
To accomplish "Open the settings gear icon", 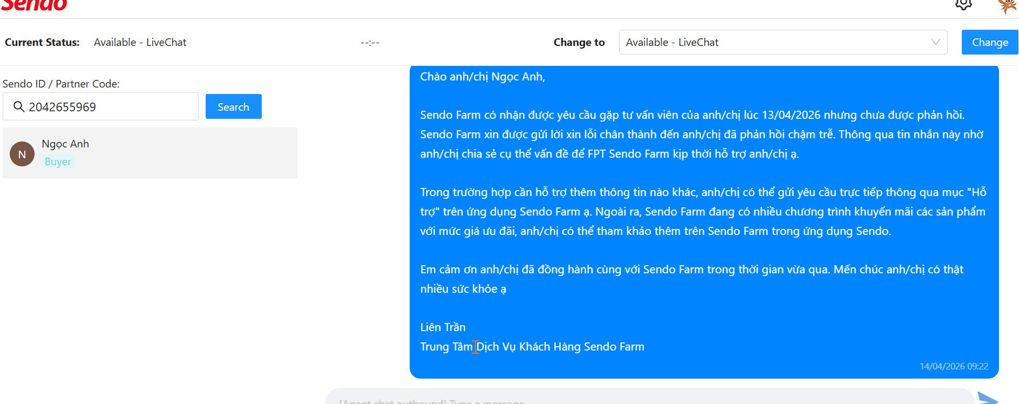I will [x=963, y=4].
